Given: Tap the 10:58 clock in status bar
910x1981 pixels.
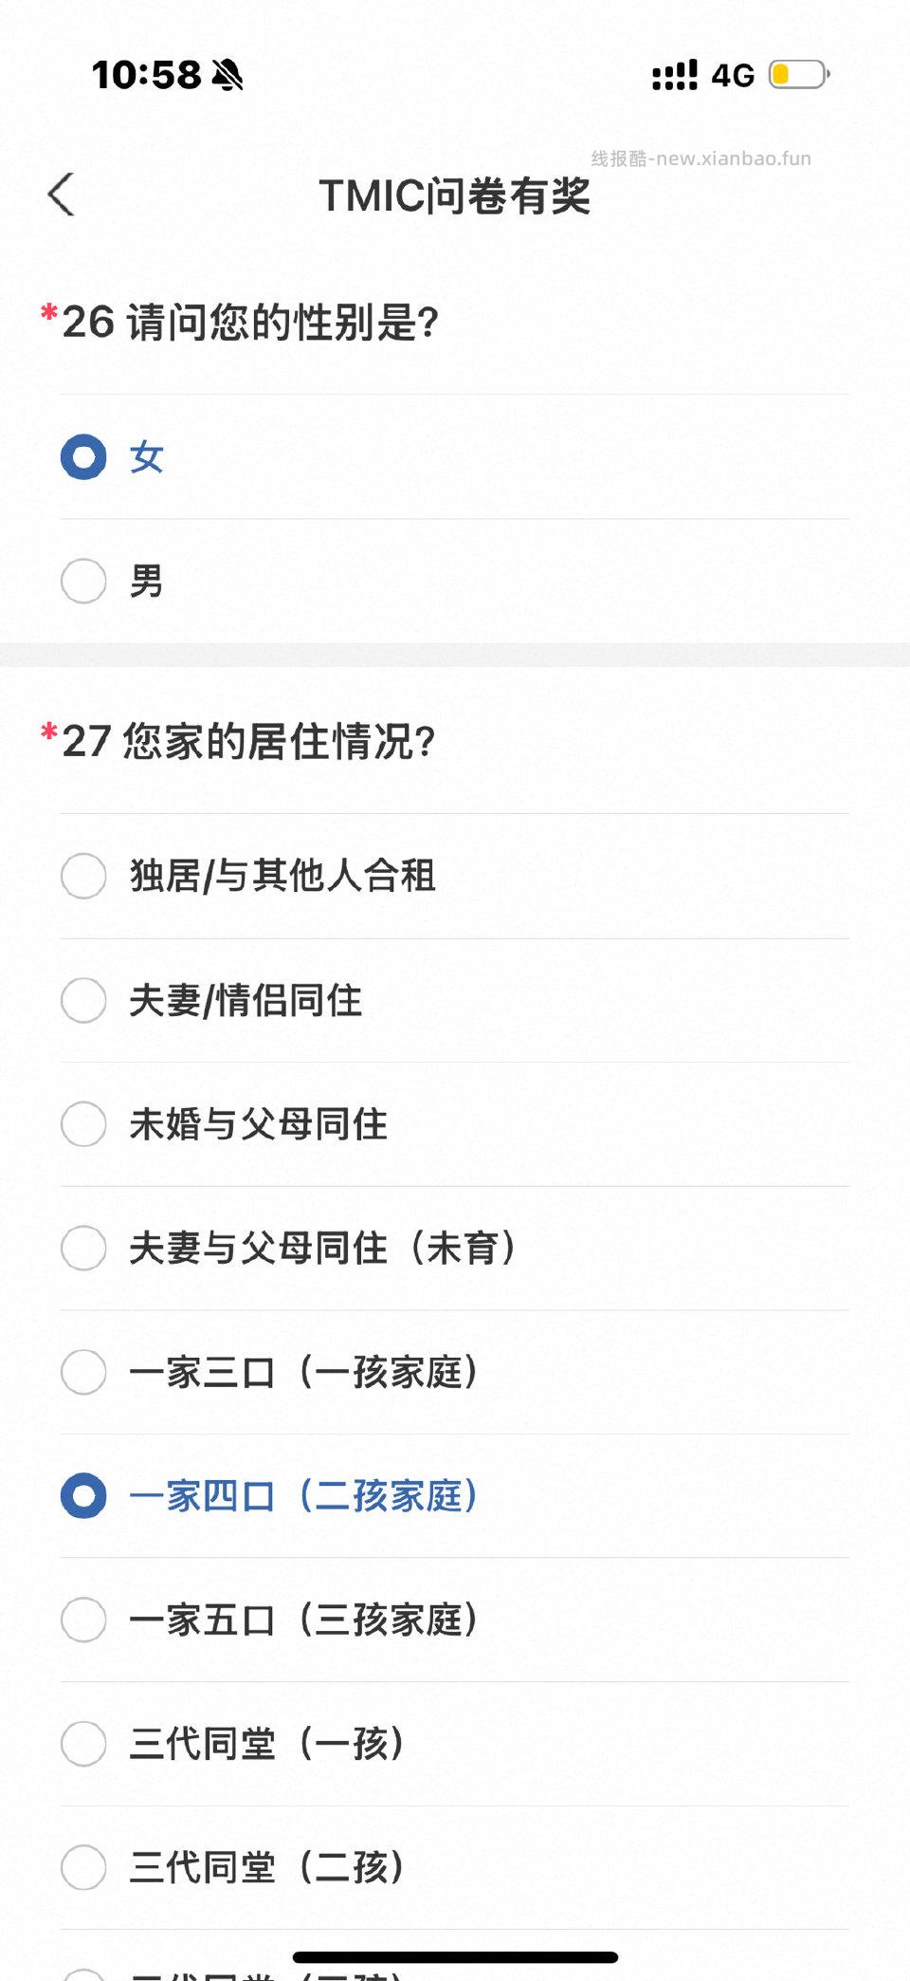Looking at the screenshot, I should 147,75.
